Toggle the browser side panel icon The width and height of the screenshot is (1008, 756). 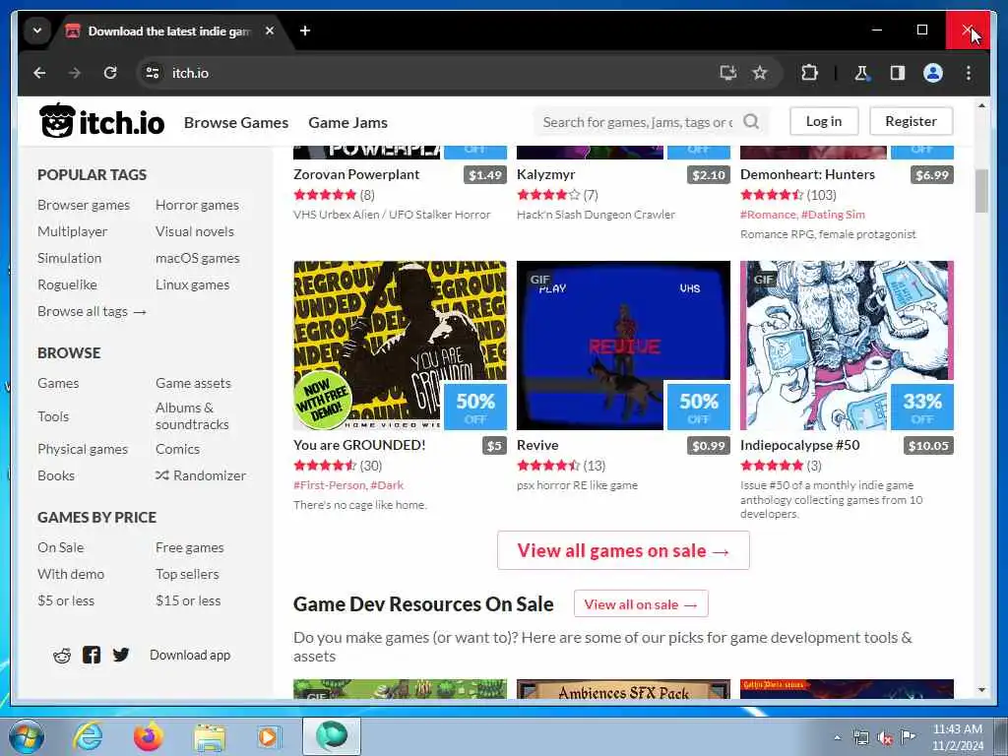pyautogui.click(x=898, y=73)
